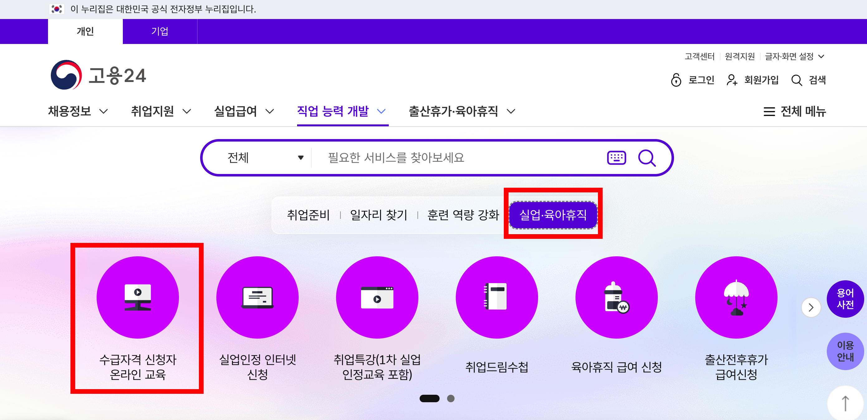Click the 검색 text in header

[817, 80]
